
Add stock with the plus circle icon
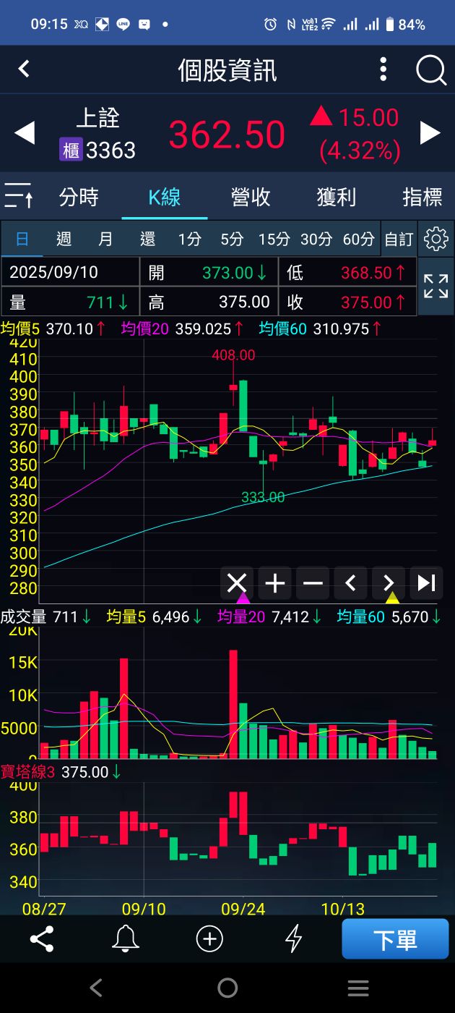(x=209, y=939)
